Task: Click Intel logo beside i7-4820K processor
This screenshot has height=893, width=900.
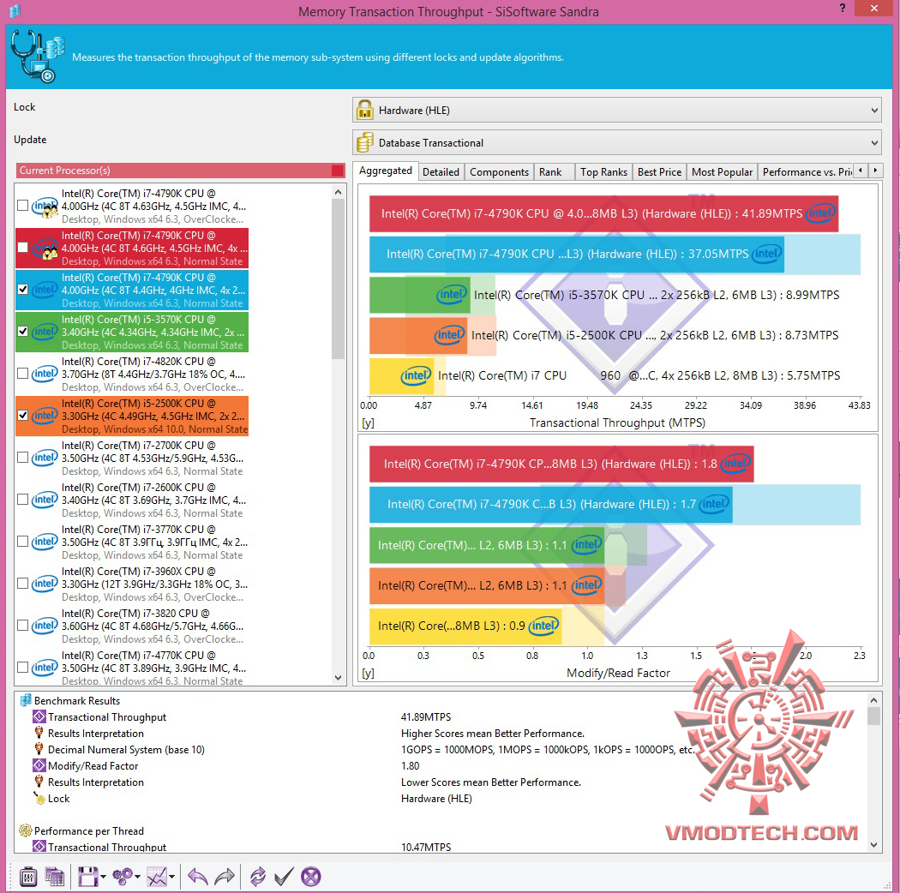Action: [45, 374]
